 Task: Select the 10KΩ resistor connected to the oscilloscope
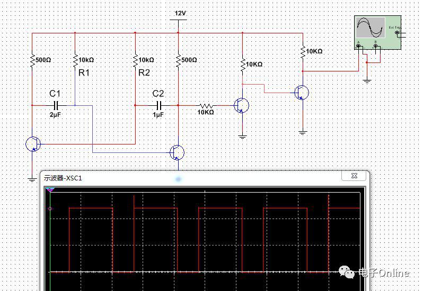click(302, 51)
